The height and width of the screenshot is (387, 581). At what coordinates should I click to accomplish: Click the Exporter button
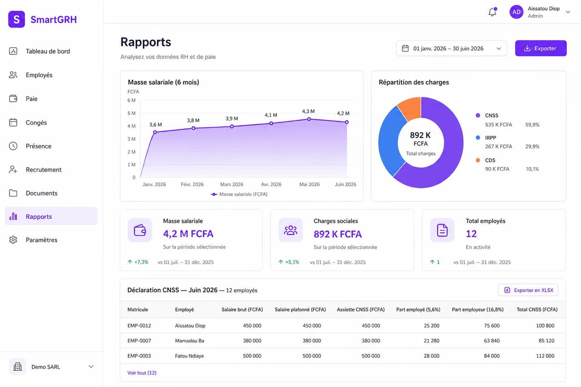(x=541, y=49)
